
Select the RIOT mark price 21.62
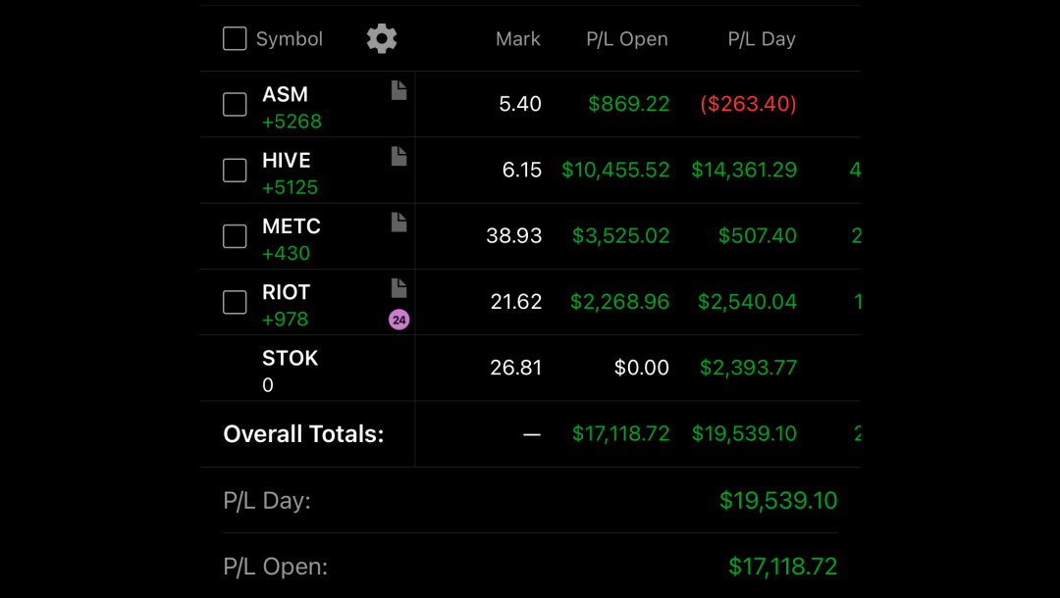tap(516, 302)
